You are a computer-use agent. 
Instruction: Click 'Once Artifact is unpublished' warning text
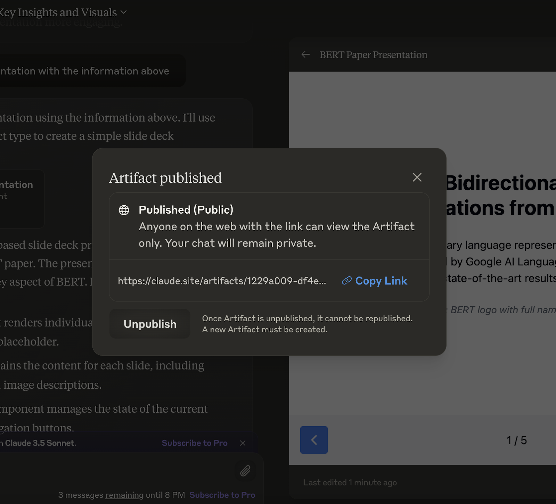pyautogui.click(x=307, y=324)
